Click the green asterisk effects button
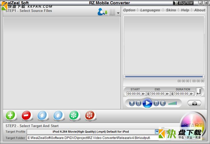This screenshot has width=210, height=144. pos(74,115)
